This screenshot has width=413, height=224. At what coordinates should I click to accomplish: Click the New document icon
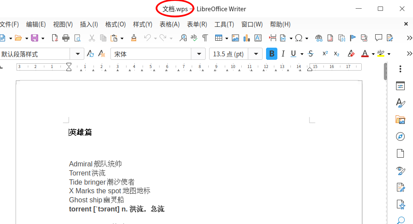[x=2, y=38]
